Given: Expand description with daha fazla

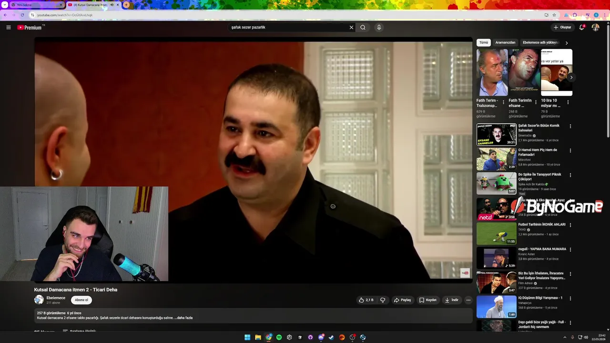Looking at the screenshot, I should click(x=184, y=318).
